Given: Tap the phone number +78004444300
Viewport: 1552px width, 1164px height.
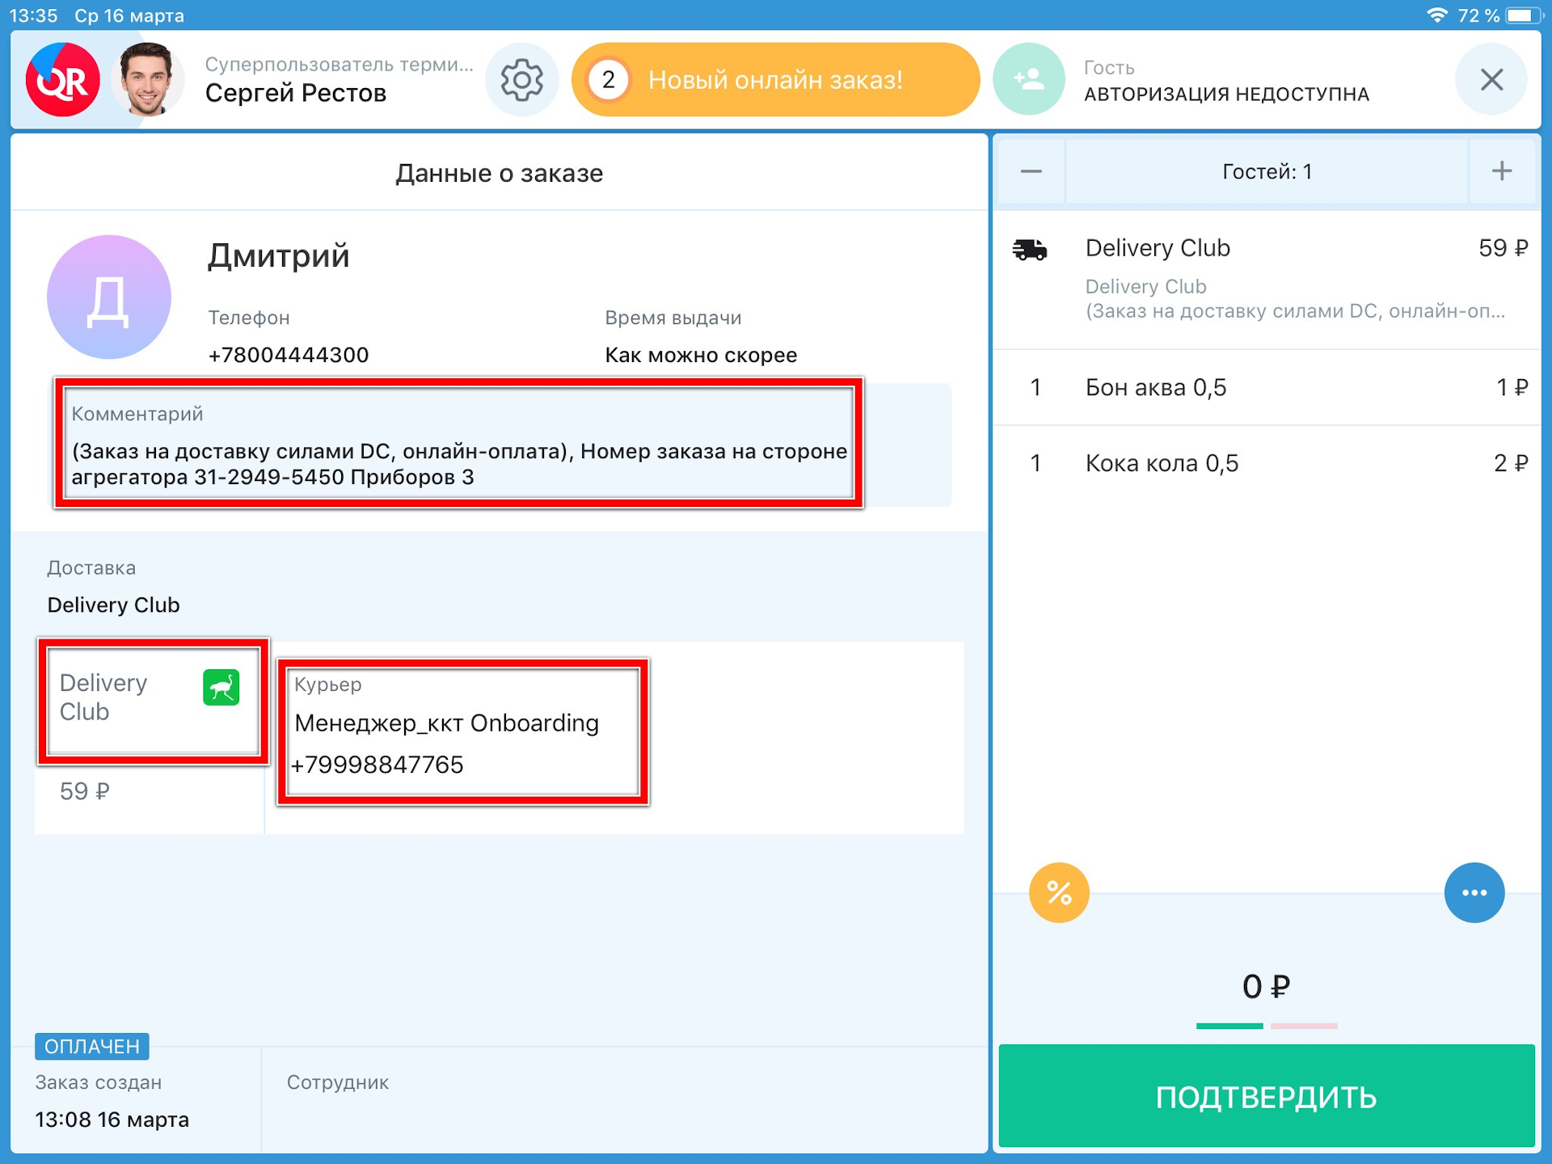Looking at the screenshot, I should (x=289, y=355).
